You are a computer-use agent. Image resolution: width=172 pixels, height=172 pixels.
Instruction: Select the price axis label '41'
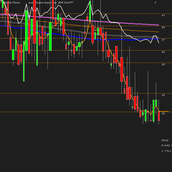coord(163,15)
